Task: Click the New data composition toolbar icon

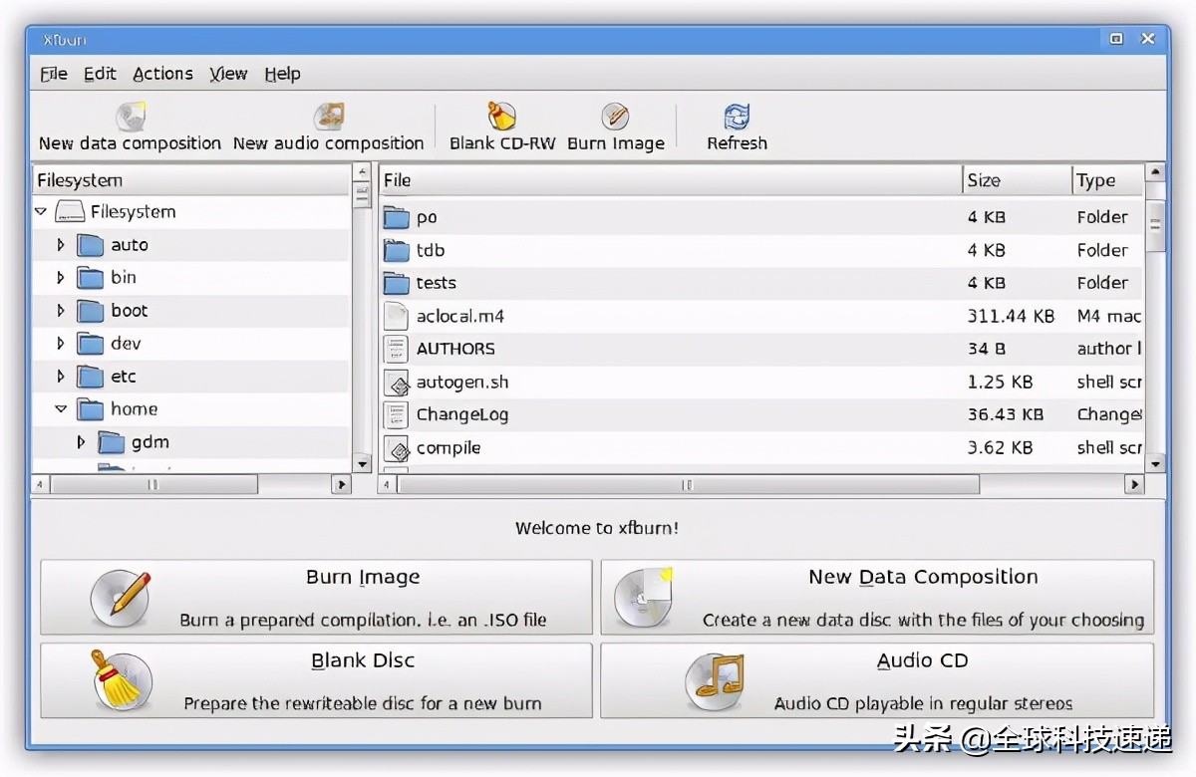Action: click(x=131, y=117)
